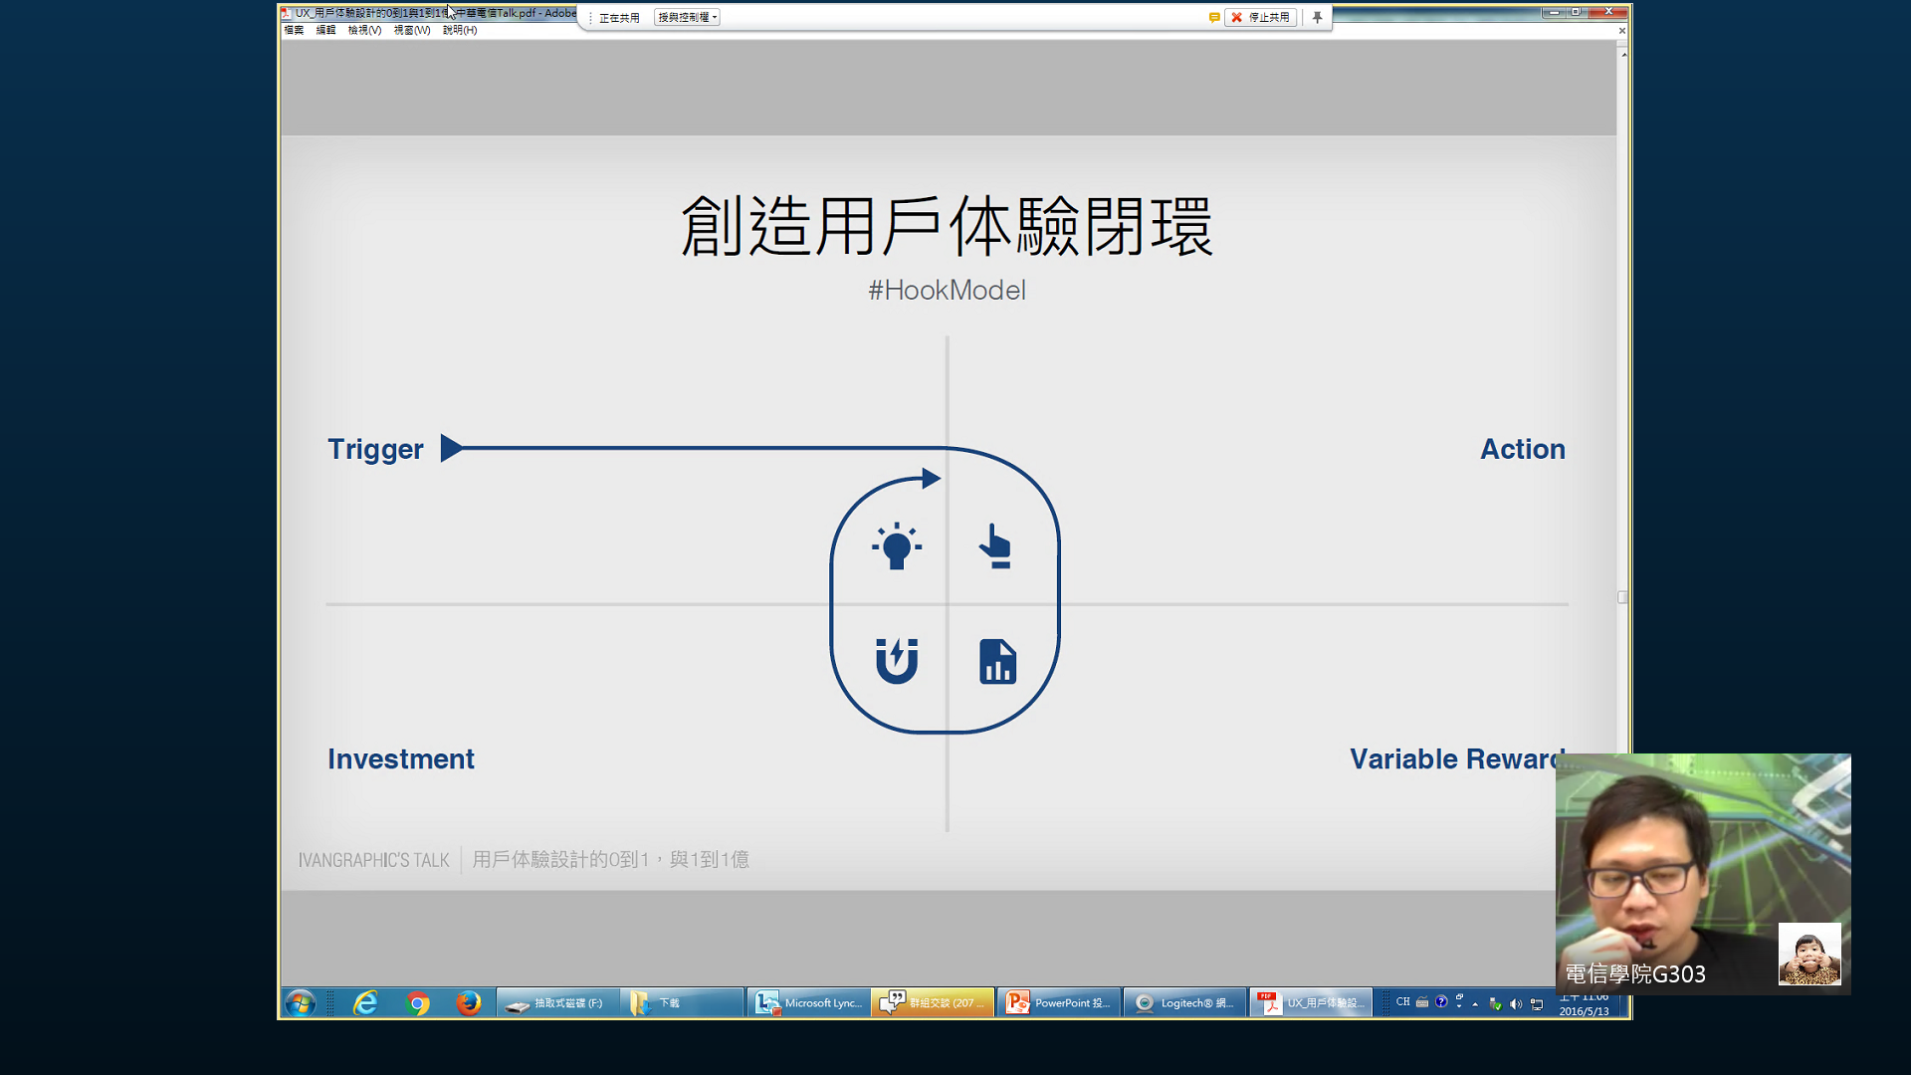Click the PDF vertical scrollbar handle
The width and height of the screenshot is (1911, 1075).
pyautogui.click(x=1622, y=597)
